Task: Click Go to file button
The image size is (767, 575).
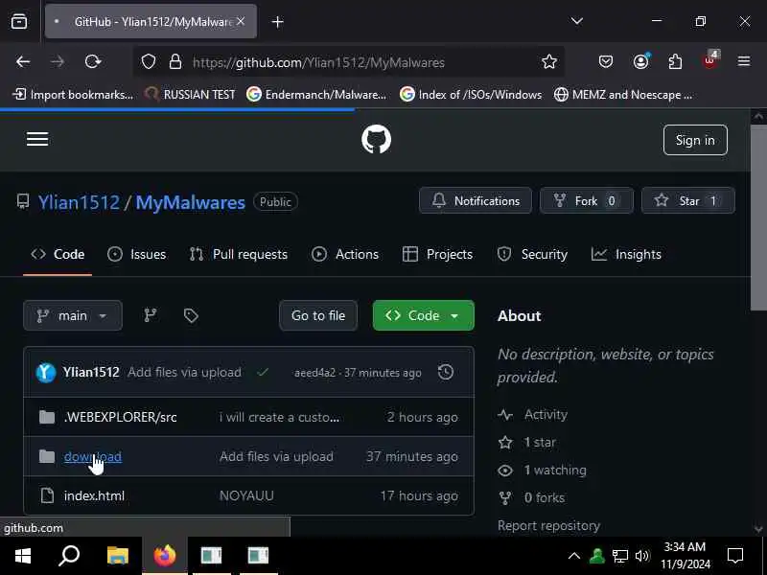Action: (318, 315)
